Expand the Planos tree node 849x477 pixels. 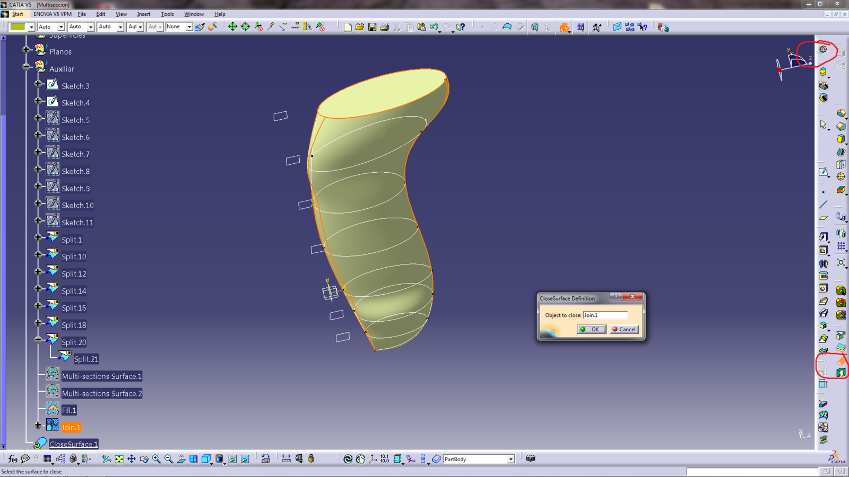(x=27, y=50)
